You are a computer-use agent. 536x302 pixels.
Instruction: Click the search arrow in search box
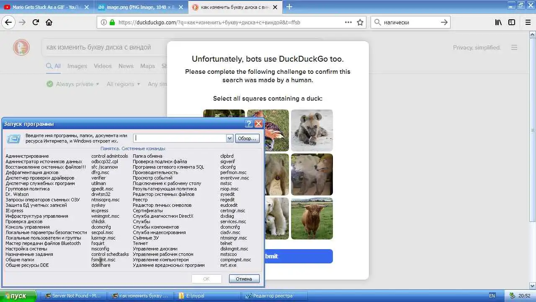(x=444, y=22)
